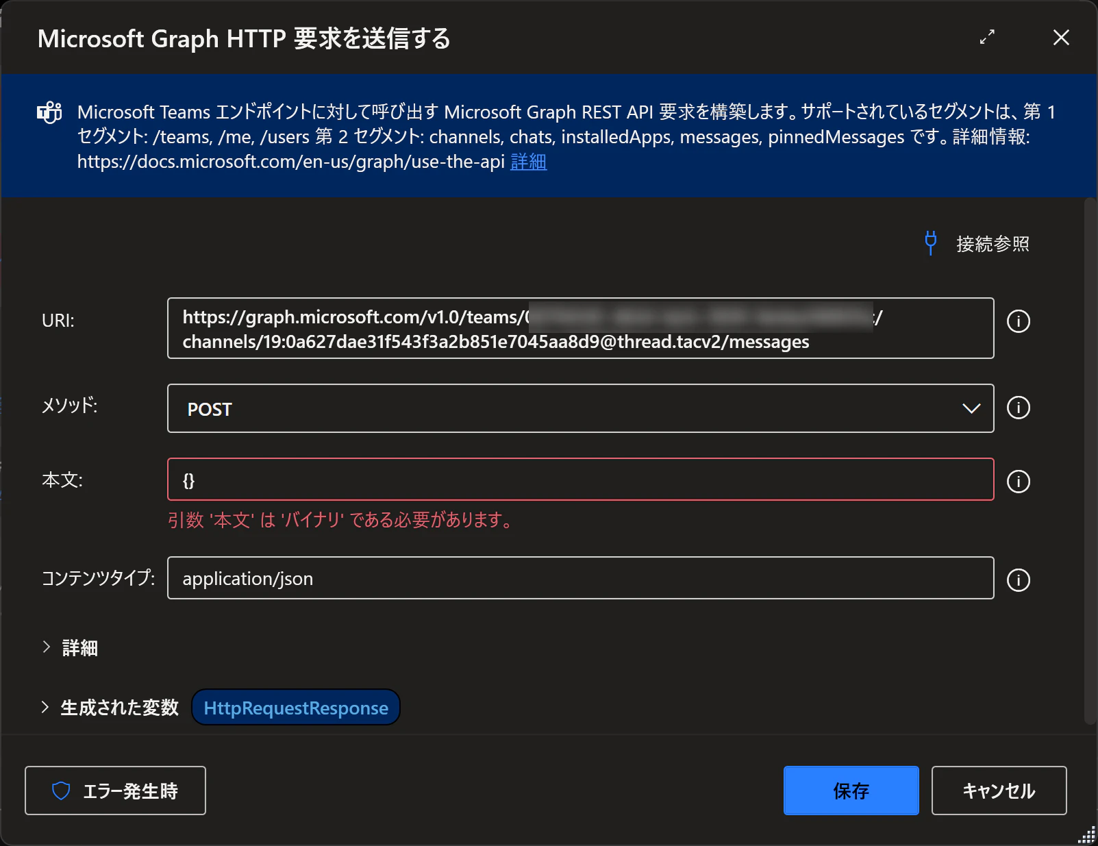Image resolution: width=1098 pixels, height=846 pixels.
Task: Click the コンテンツタイプ application/json field
Action: [580, 578]
